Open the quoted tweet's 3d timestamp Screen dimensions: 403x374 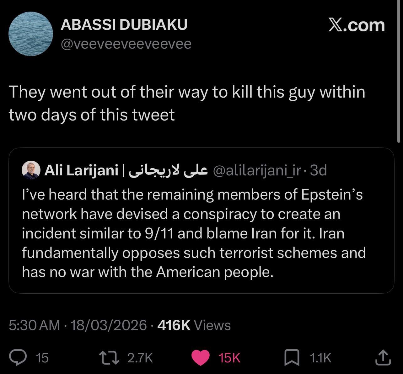coord(318,170)
